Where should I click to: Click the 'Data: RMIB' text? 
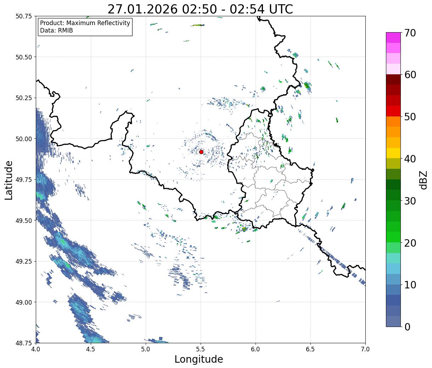(x=56, y=31)
